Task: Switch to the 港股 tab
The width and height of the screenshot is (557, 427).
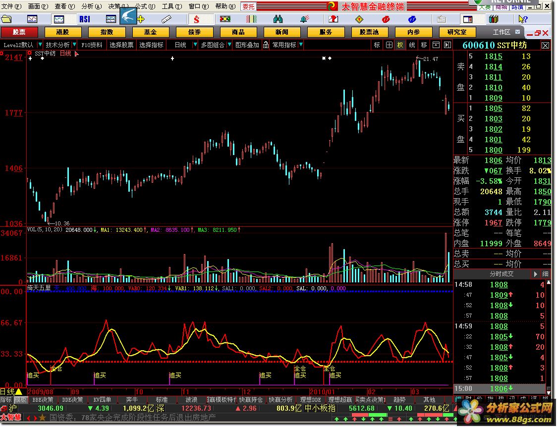Action: pyautogui.click(x=63, y=32)
